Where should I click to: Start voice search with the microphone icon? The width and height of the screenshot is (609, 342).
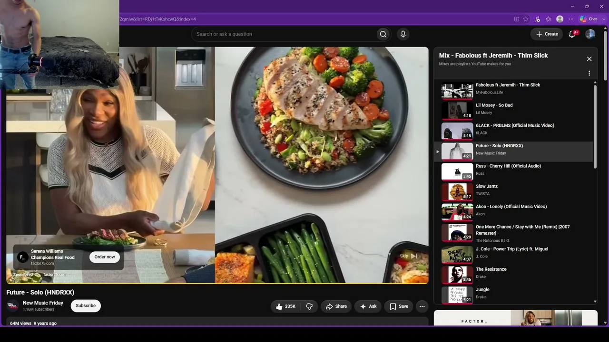(x=403, y=34)
